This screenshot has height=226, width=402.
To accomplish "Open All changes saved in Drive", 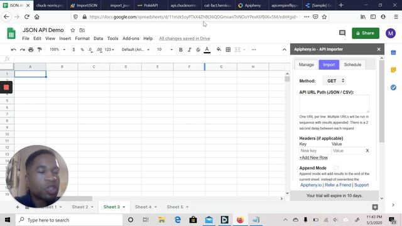I will tap(184, 38).
